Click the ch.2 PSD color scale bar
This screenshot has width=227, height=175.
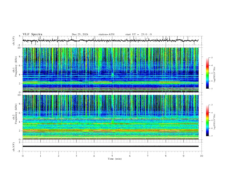(x=207, y=120)
